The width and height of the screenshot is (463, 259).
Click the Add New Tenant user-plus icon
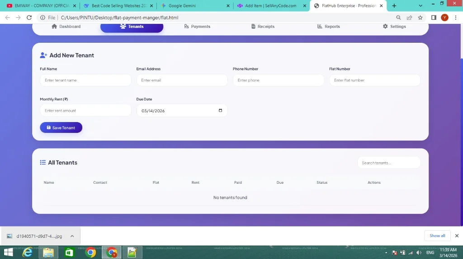(x=43, y=55)
